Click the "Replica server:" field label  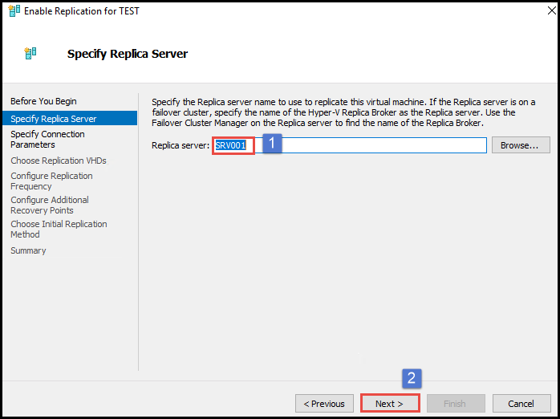181,145
